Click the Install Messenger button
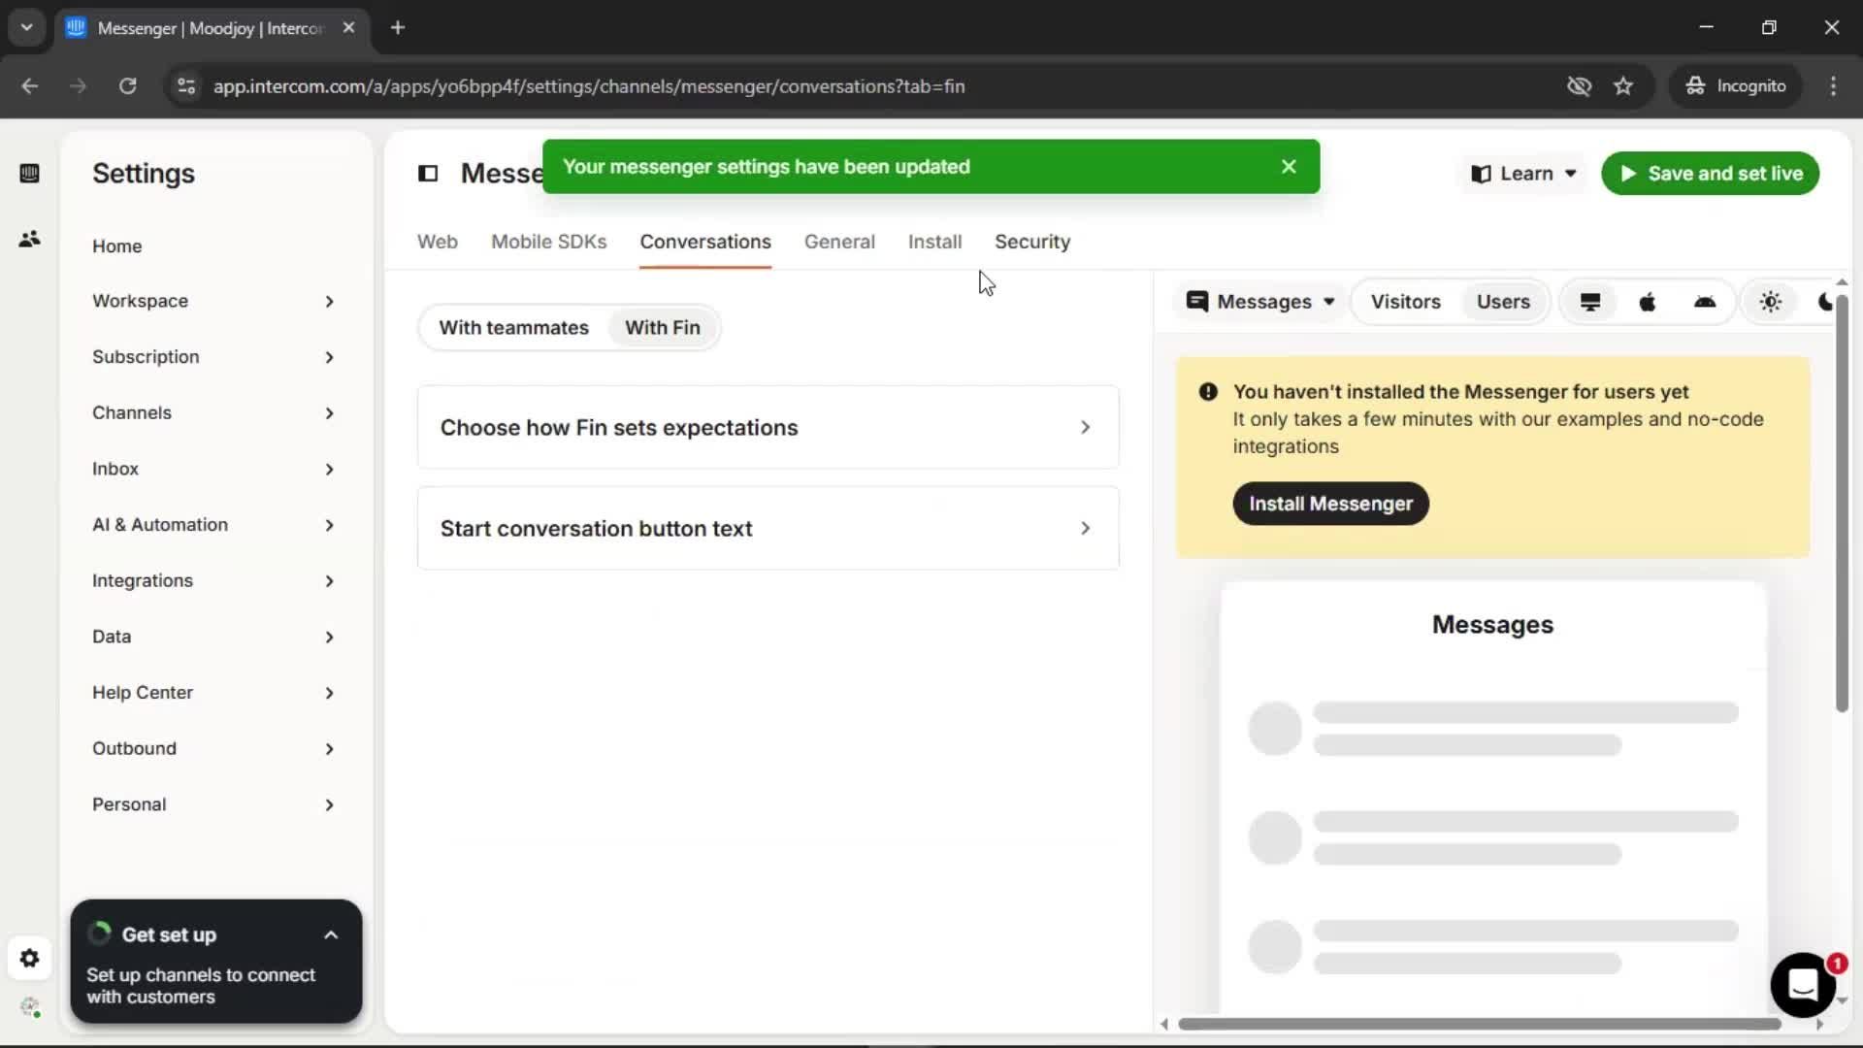1863x1048 pixels. [x=1330, y=505]
